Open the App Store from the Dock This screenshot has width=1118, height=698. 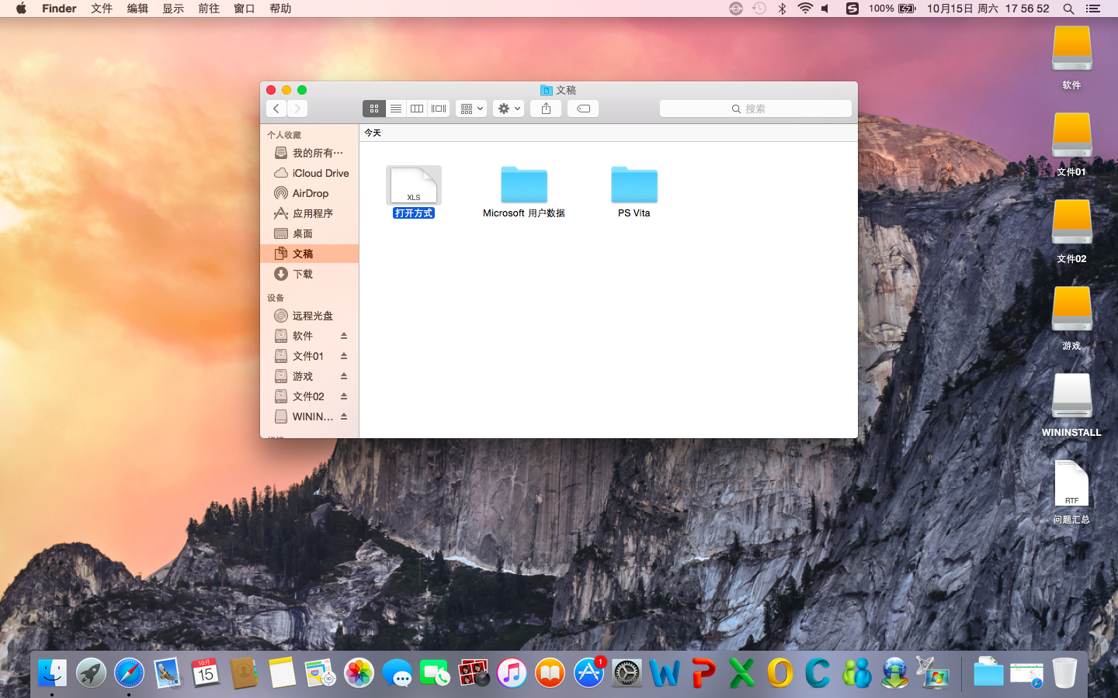589,672
